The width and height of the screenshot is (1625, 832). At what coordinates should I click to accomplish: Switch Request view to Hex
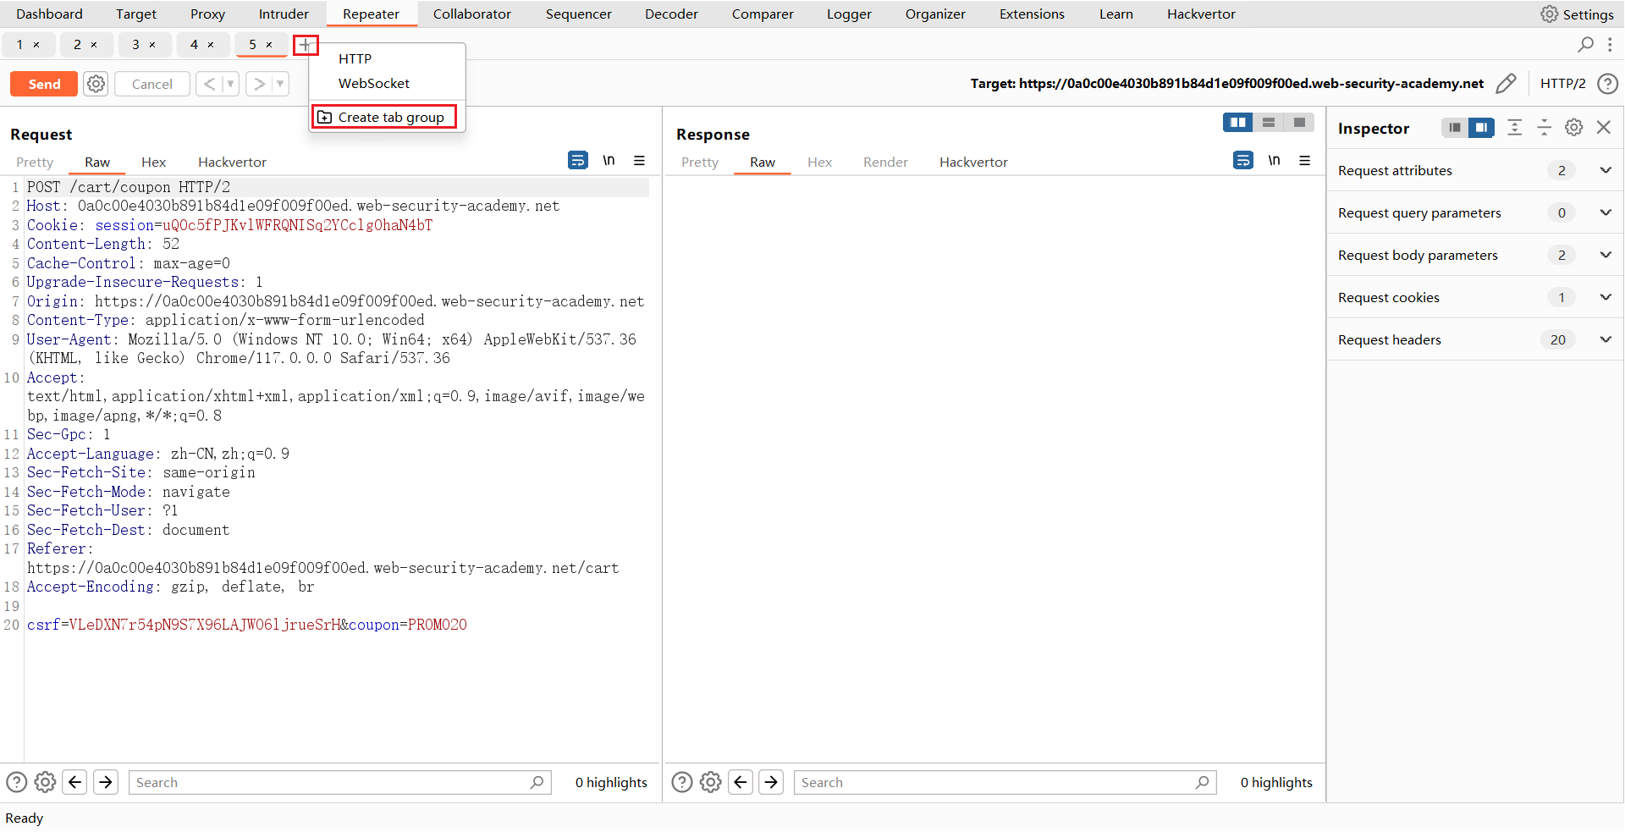click(153, 162)
